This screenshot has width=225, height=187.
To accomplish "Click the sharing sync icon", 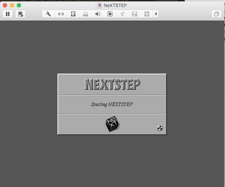I will (x=147, y=14).
